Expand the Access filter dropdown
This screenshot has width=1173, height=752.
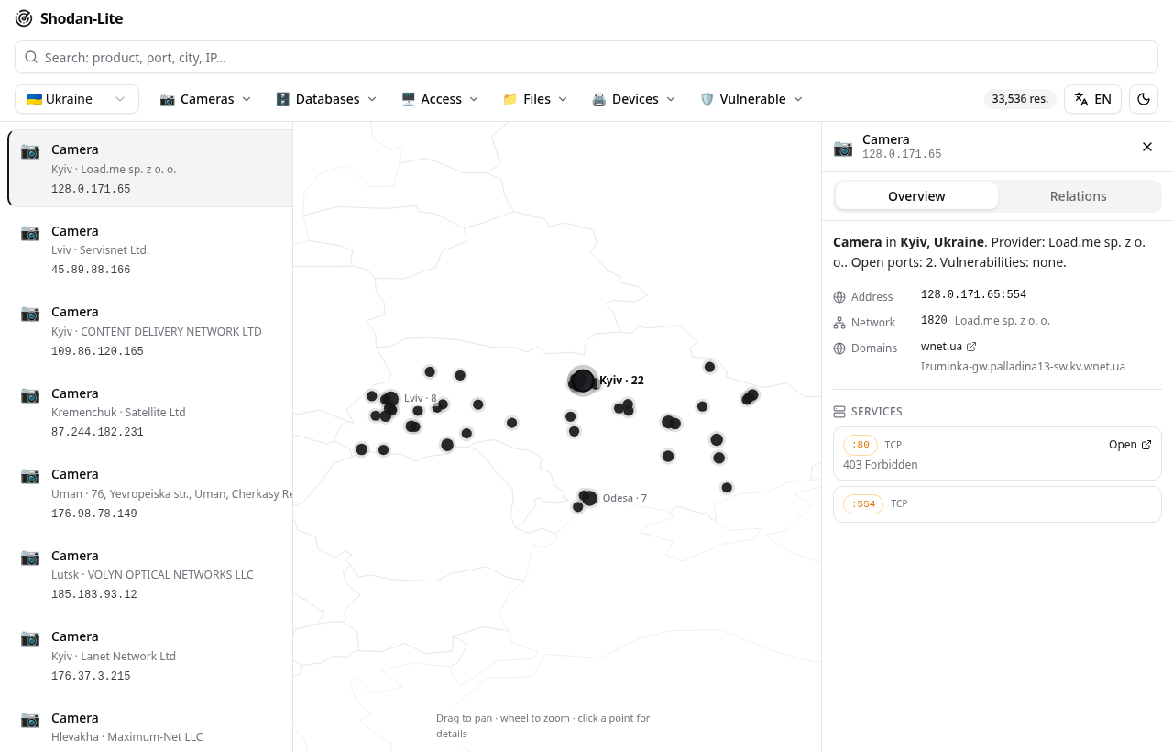point(440,99)
